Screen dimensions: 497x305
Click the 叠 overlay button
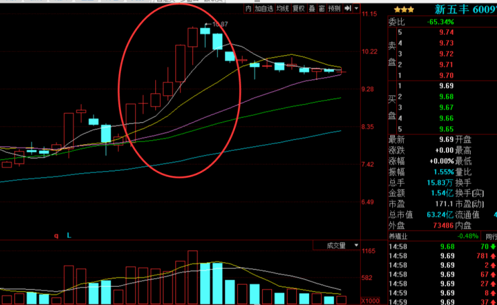[x=312, y=9]
